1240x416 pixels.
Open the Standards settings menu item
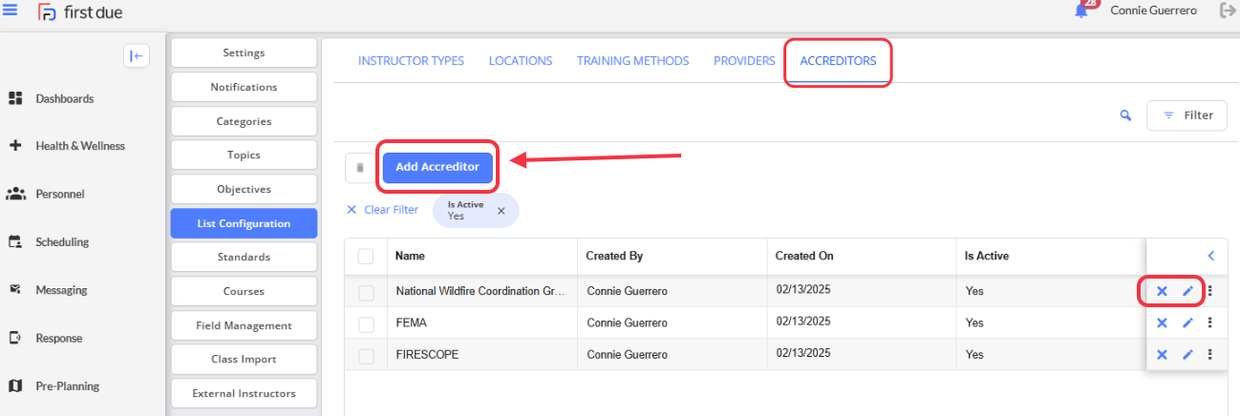tap(244, 257)
